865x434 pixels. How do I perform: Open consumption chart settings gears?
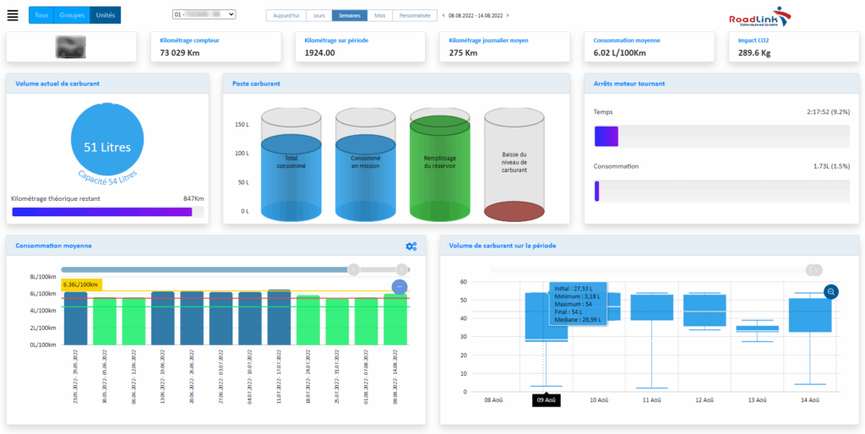coord(411,246)
